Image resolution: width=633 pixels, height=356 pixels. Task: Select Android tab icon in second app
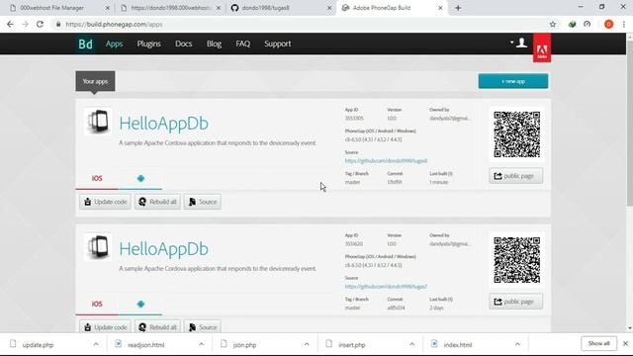[140, 304]
